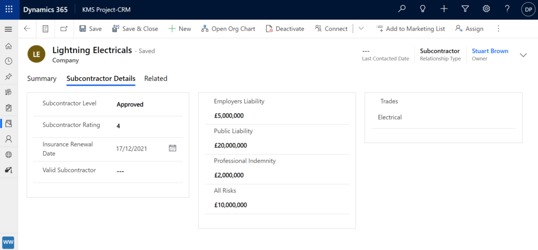This screenshot has height=250, width=538.
Task: Click the Trades column label
Action: pyautogui.click(x=389, y=101)
